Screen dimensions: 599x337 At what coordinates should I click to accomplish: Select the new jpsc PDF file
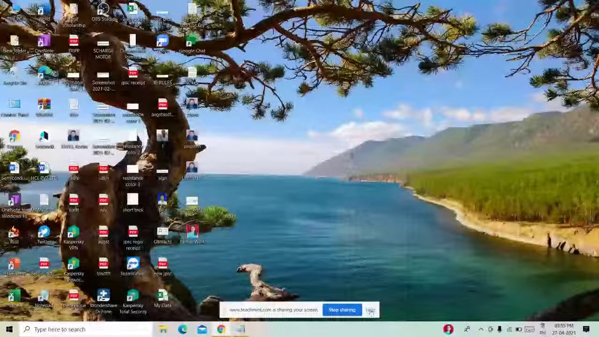click(x=162, y=267)
